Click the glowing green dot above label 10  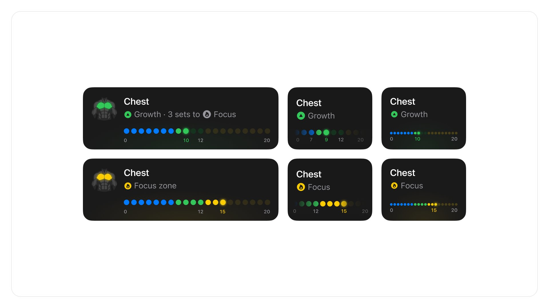pyautogui.click(x=186, y=131)
